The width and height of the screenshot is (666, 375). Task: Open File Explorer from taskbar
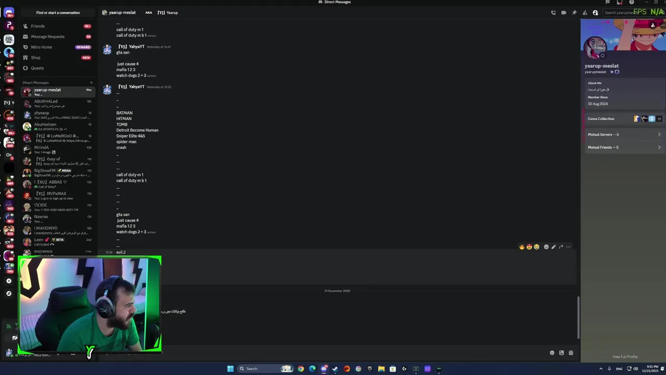click(x=381, y=369)
